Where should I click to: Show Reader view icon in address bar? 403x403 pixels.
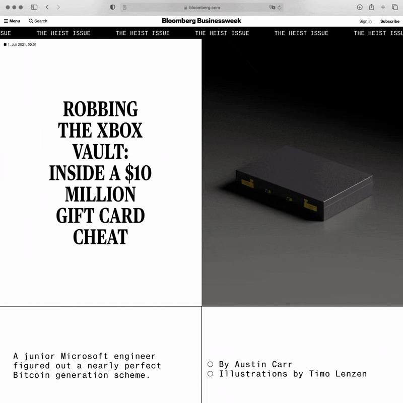(x=124, y=8)
